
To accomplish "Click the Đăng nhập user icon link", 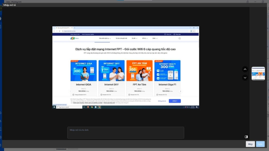I will (x=177, y=34).
